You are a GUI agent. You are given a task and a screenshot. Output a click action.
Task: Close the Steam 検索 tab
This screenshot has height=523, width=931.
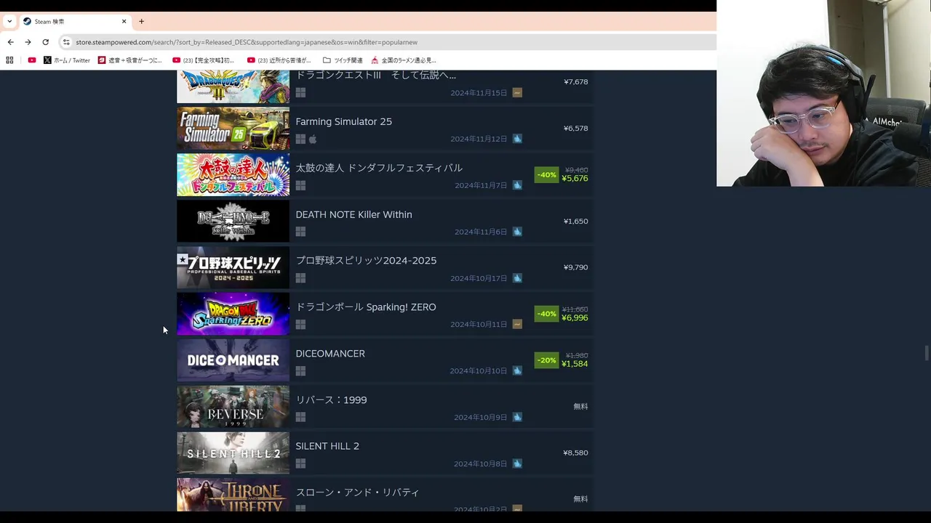pos(124,21)
